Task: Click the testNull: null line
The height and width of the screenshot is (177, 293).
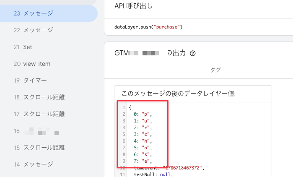Action: pyautogui.click(x=153, y=174)
